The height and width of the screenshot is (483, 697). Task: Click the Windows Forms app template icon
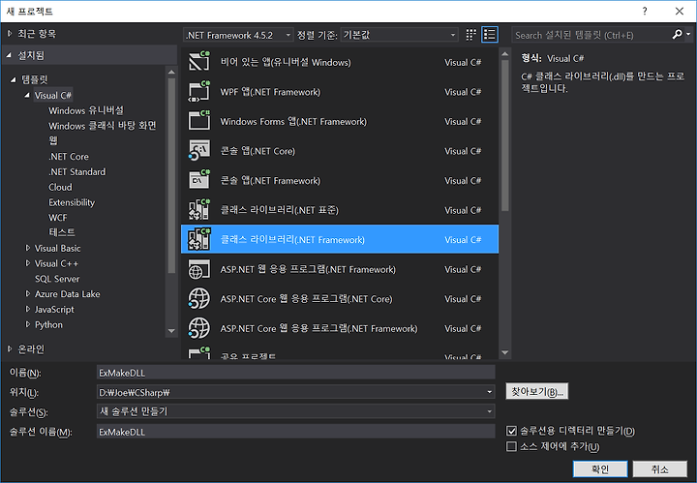199,120
